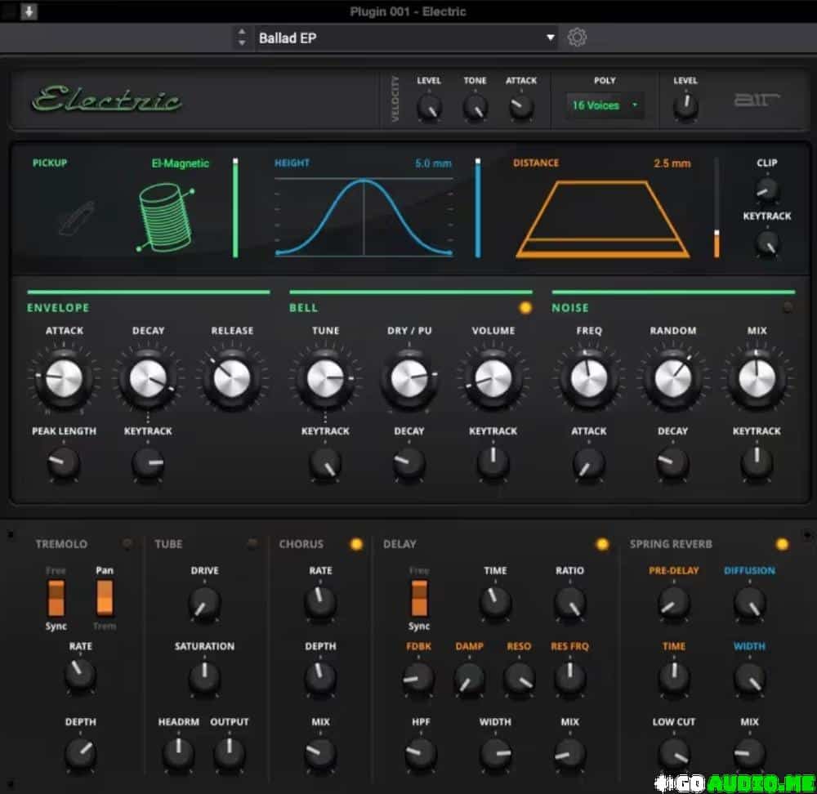Toggle the Delay effect power light
817x794 pixels.
pyautogui.click(x=602, y=544)
